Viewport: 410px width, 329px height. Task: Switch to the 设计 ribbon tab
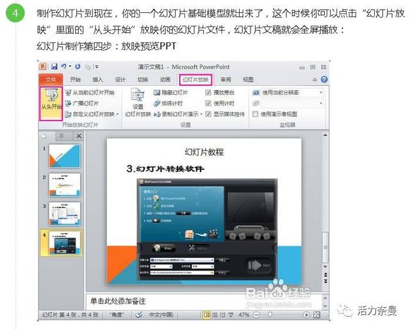point(120,80)
